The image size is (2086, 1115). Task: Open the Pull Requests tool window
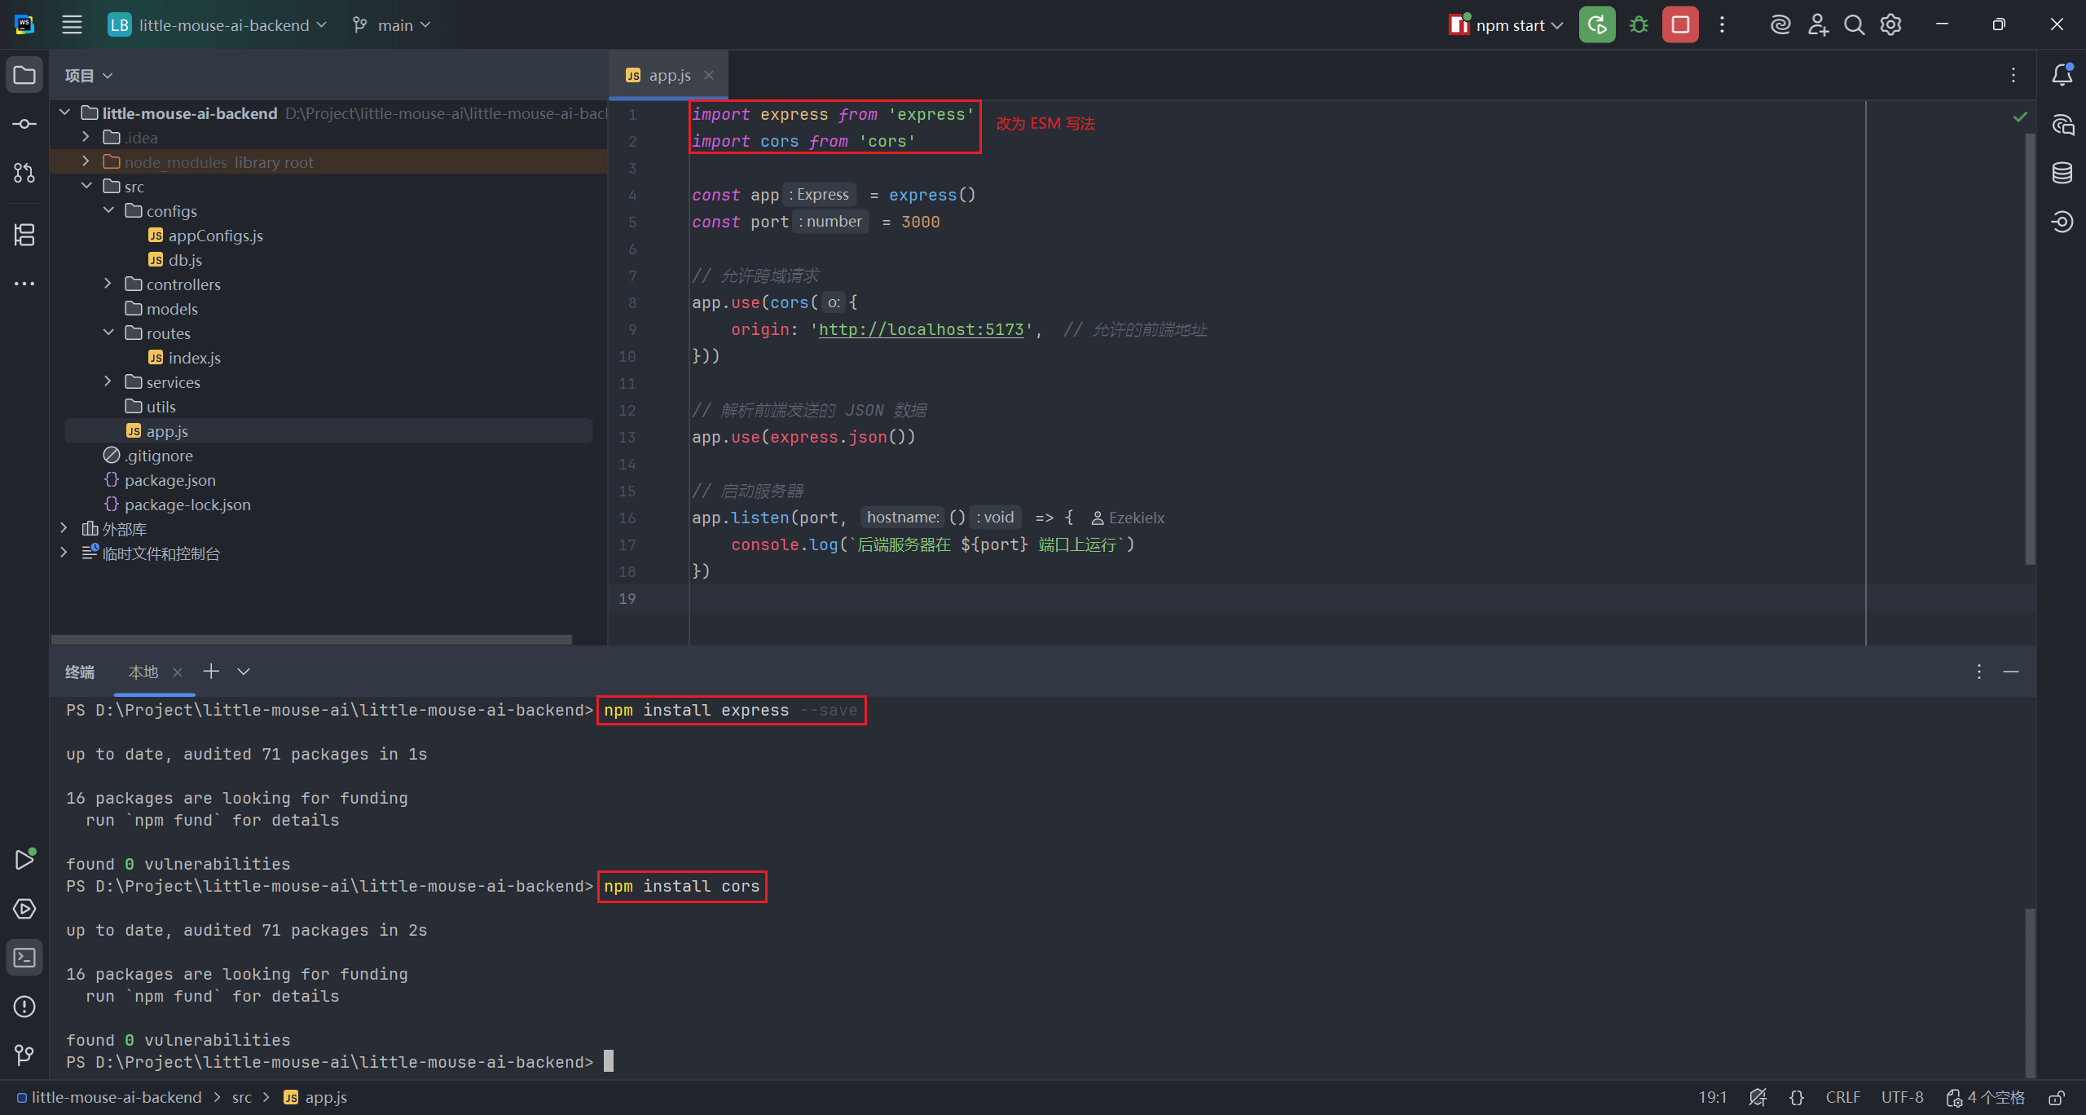click(x=24, y=173)
